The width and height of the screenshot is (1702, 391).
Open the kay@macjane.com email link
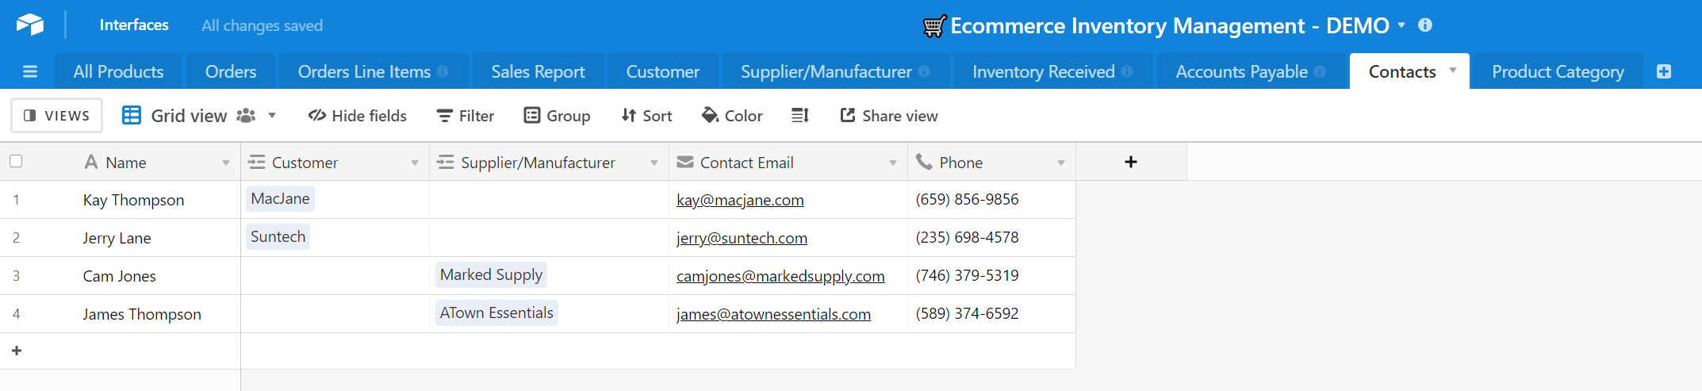tap(740, 200)
